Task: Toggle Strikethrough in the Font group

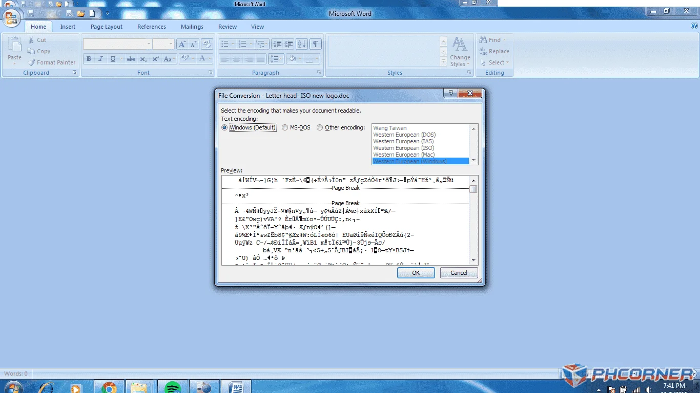Action: point(131,59)
